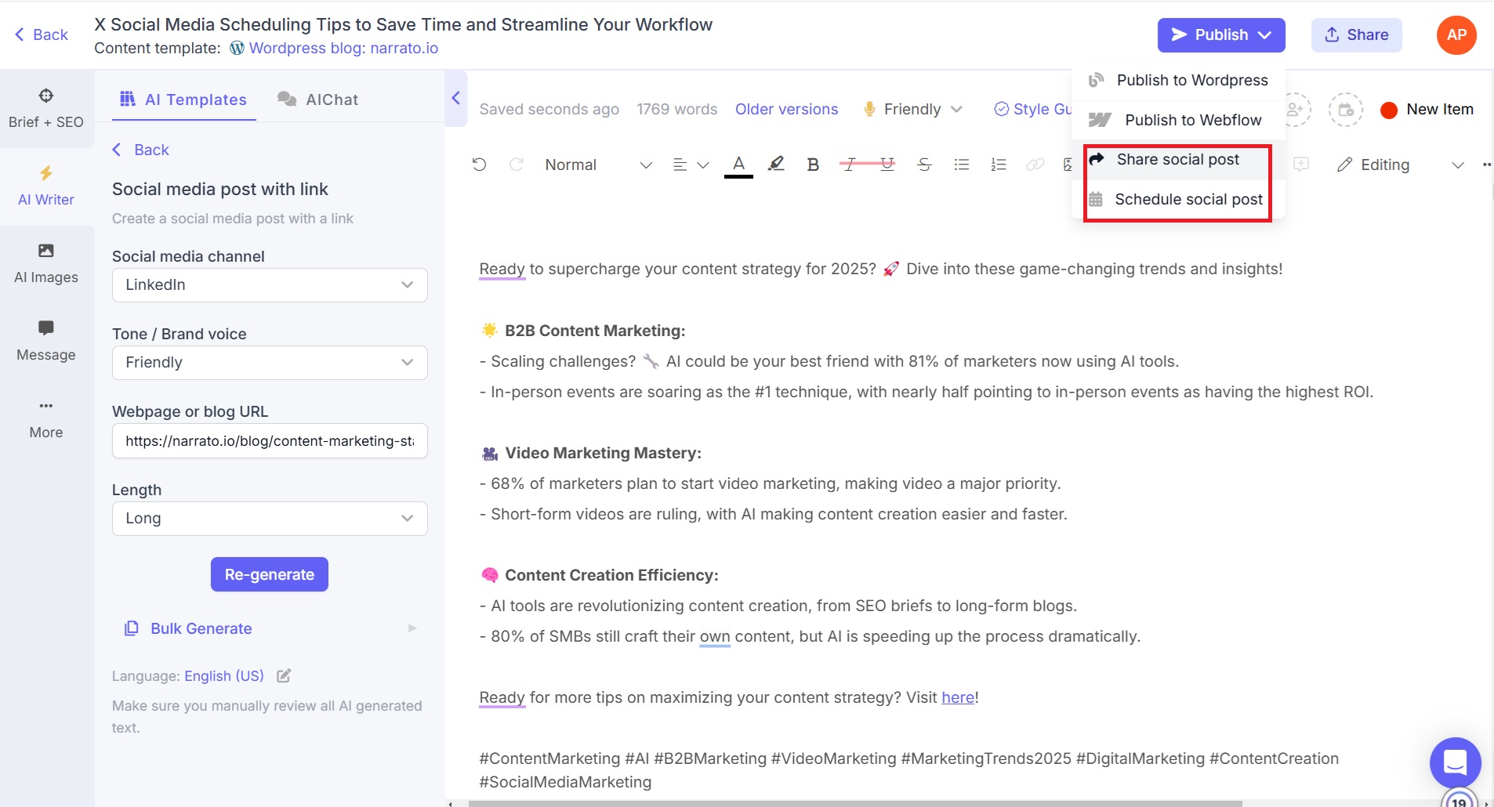The image size is (1494, 807).
Task: Expand Bulk Generate
Action: pyautogui.click(x=269, y=628)
